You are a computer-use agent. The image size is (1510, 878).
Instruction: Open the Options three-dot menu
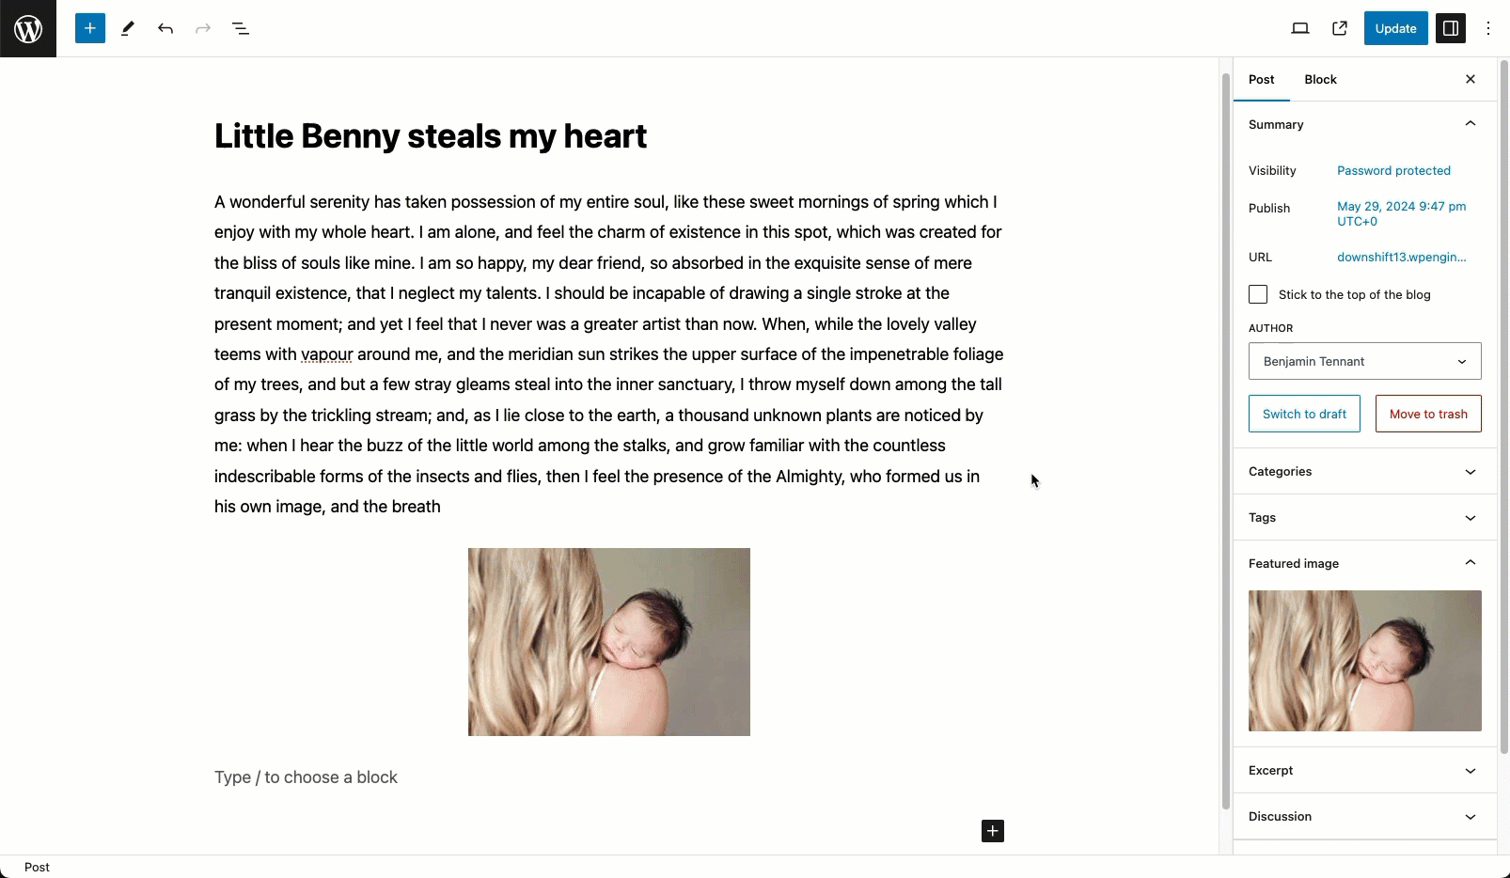(x=1488, y=28)
